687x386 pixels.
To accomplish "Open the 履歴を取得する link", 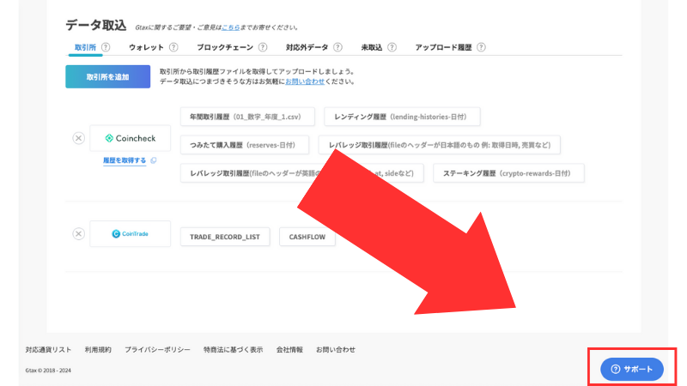I will pyautogui.click(x=125, y=160).
